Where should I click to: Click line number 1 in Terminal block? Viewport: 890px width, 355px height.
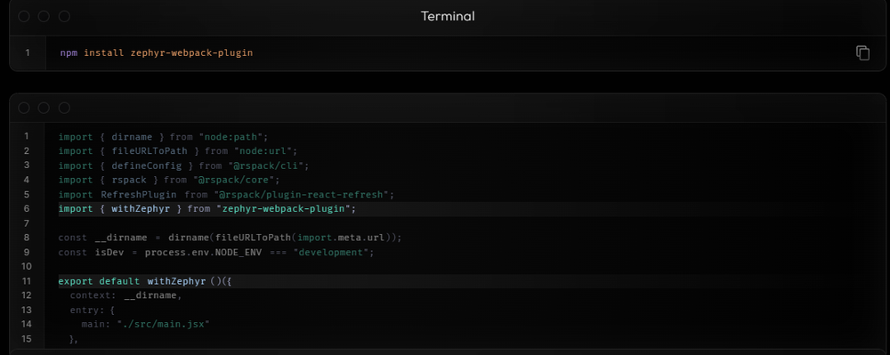tap(28, 52)
